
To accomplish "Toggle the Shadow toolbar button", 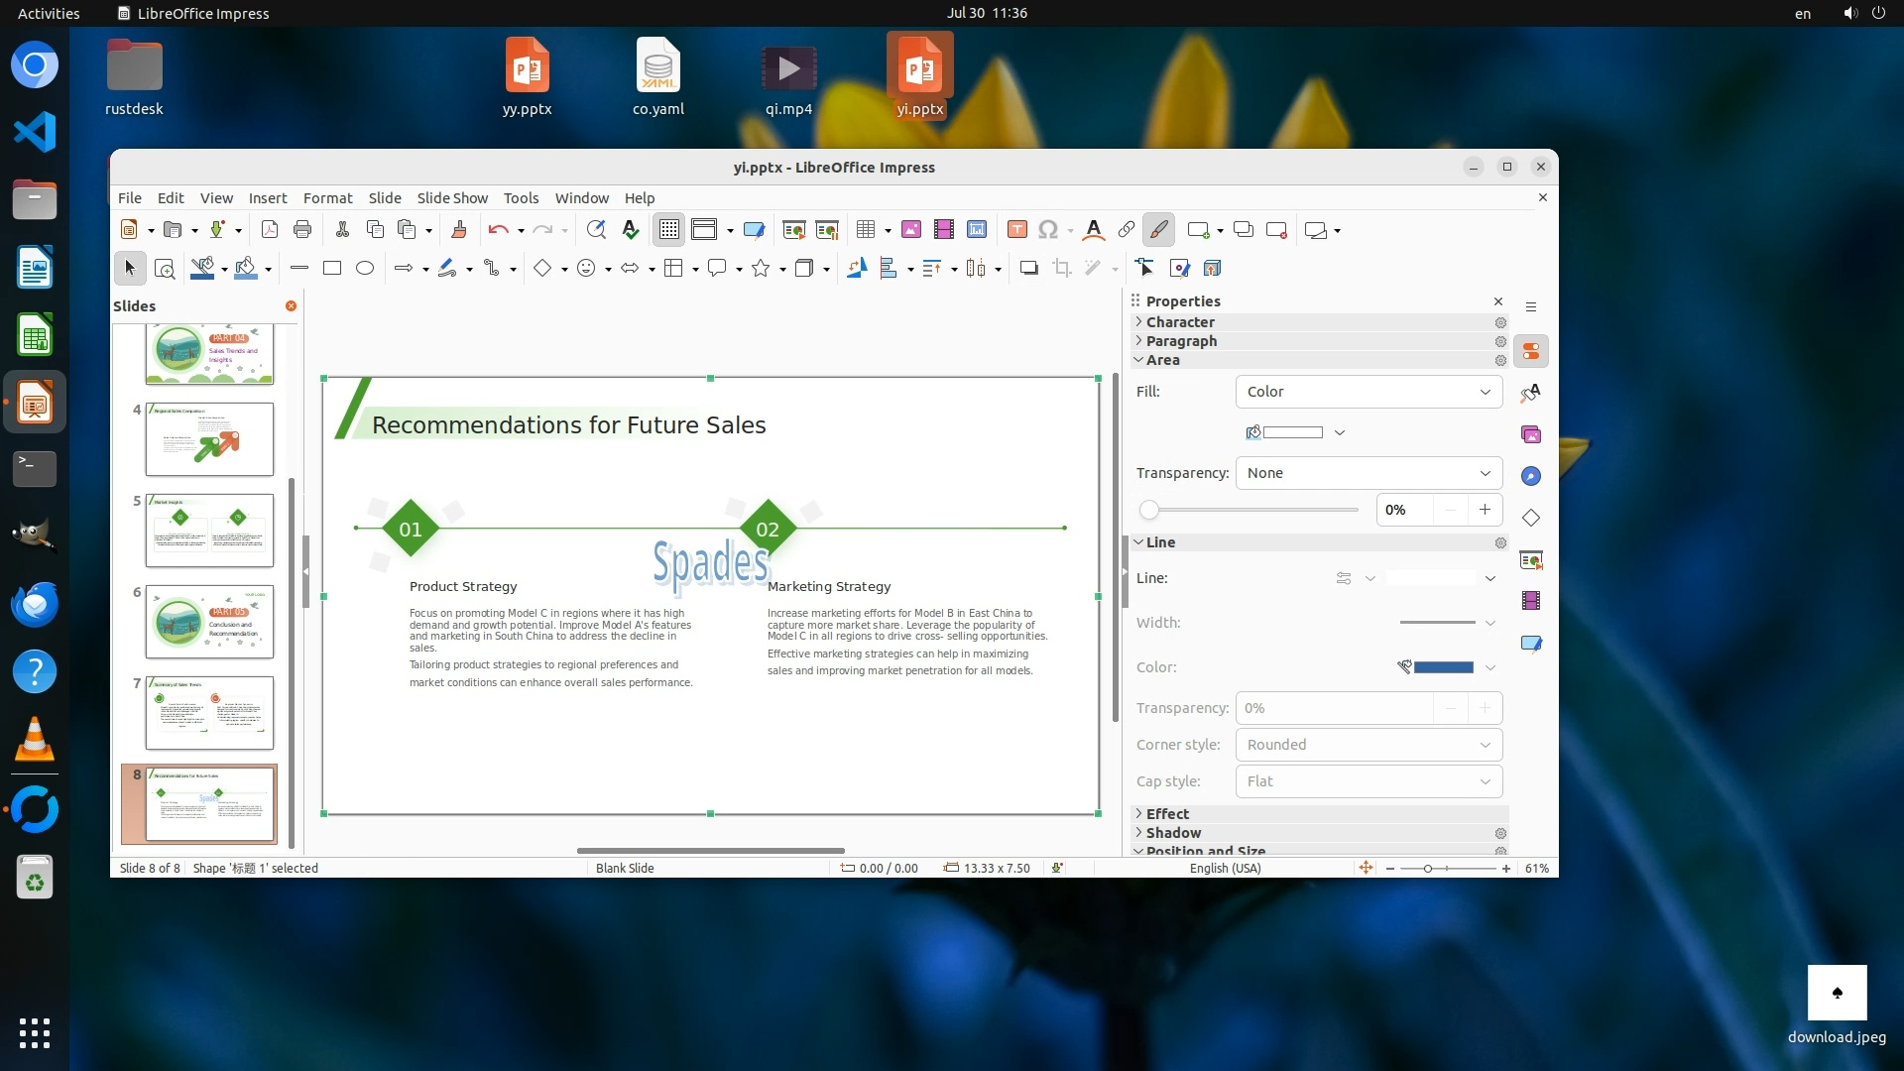I will pos(1028,268).
